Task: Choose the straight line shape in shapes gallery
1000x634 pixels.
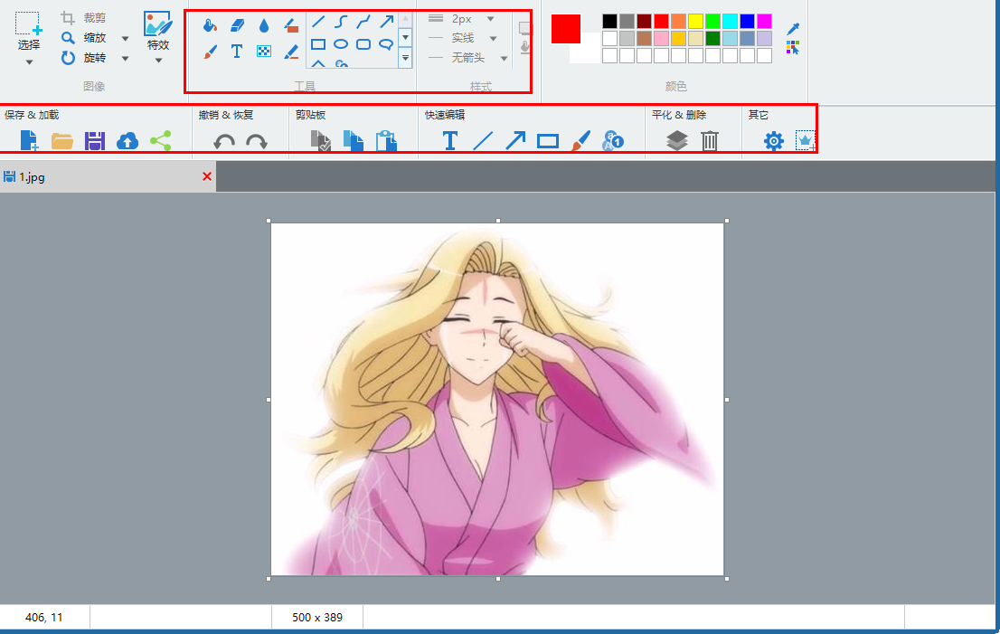Action: 318,23
